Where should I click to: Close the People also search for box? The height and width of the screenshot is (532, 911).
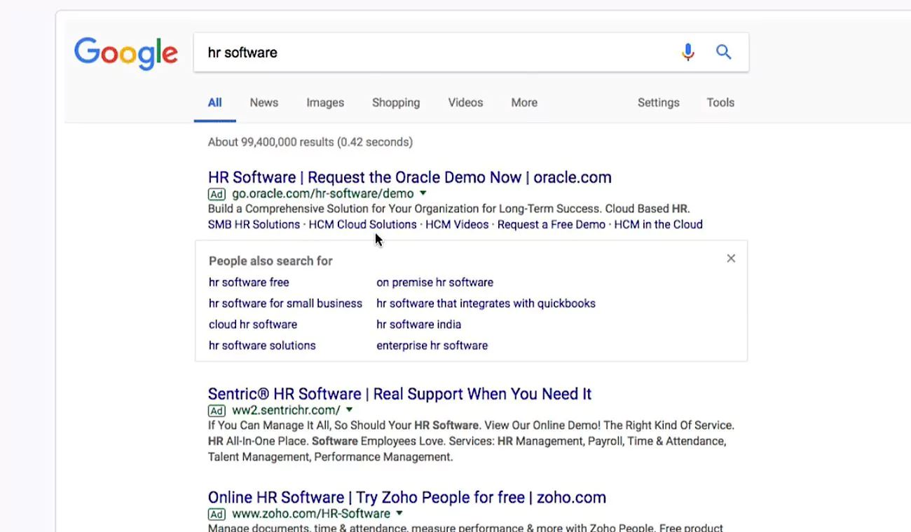pos(731,259)
